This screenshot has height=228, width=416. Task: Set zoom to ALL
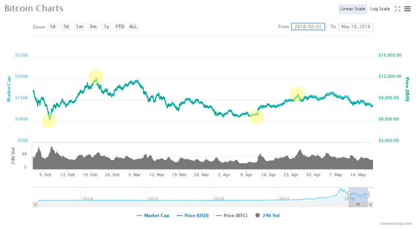pyautogui.click(x=133, y=26)
